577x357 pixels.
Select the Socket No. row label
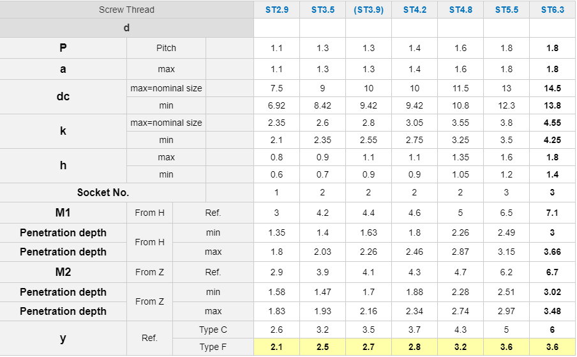tap(103, 192)
